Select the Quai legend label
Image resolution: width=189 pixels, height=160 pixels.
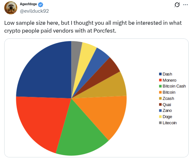[x=167, y=105]
